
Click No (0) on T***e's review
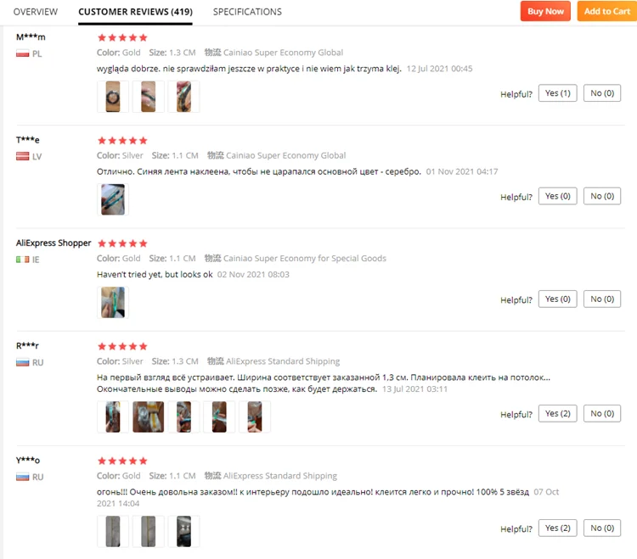pyautogui.click(x=601, y=196)
